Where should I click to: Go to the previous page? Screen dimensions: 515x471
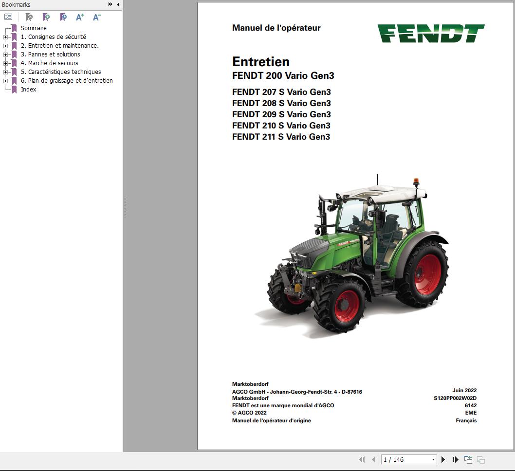click(373, 459)
